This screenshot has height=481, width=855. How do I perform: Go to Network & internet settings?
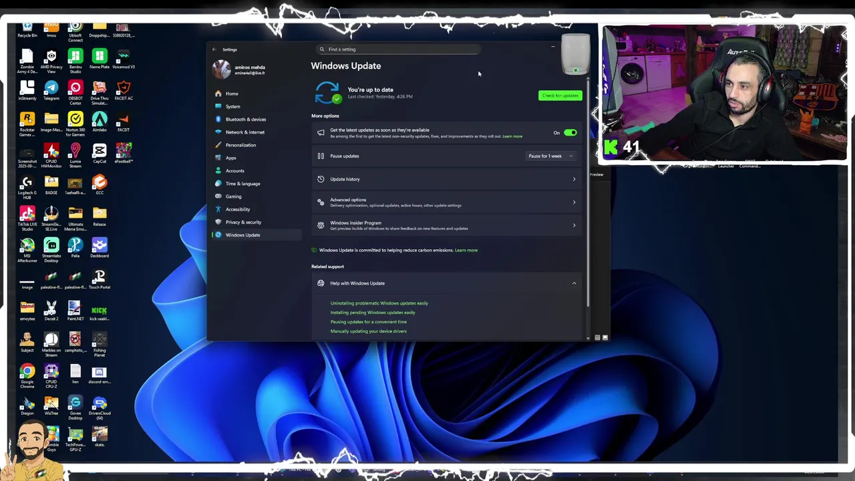coord(256,132)
